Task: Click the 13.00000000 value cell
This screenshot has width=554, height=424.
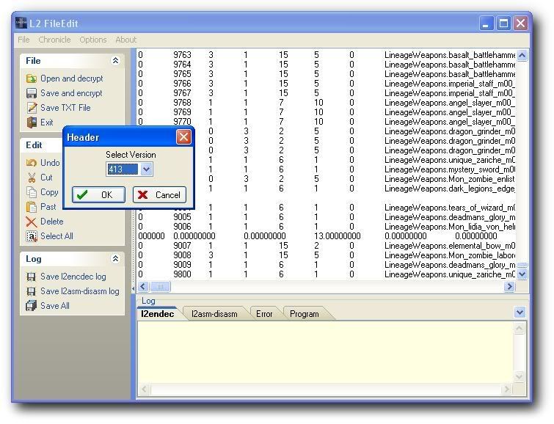Action: (x=338, y=236)
